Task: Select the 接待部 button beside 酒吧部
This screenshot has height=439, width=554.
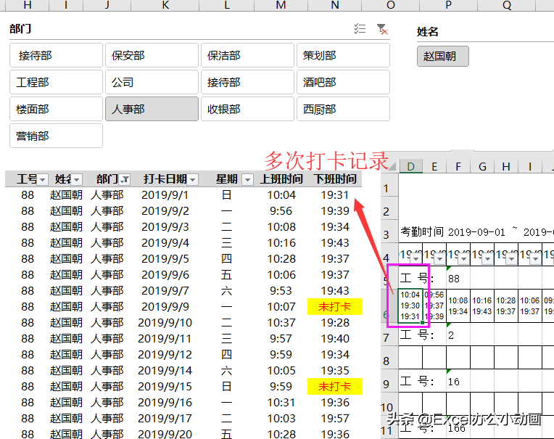Action: 247,82
